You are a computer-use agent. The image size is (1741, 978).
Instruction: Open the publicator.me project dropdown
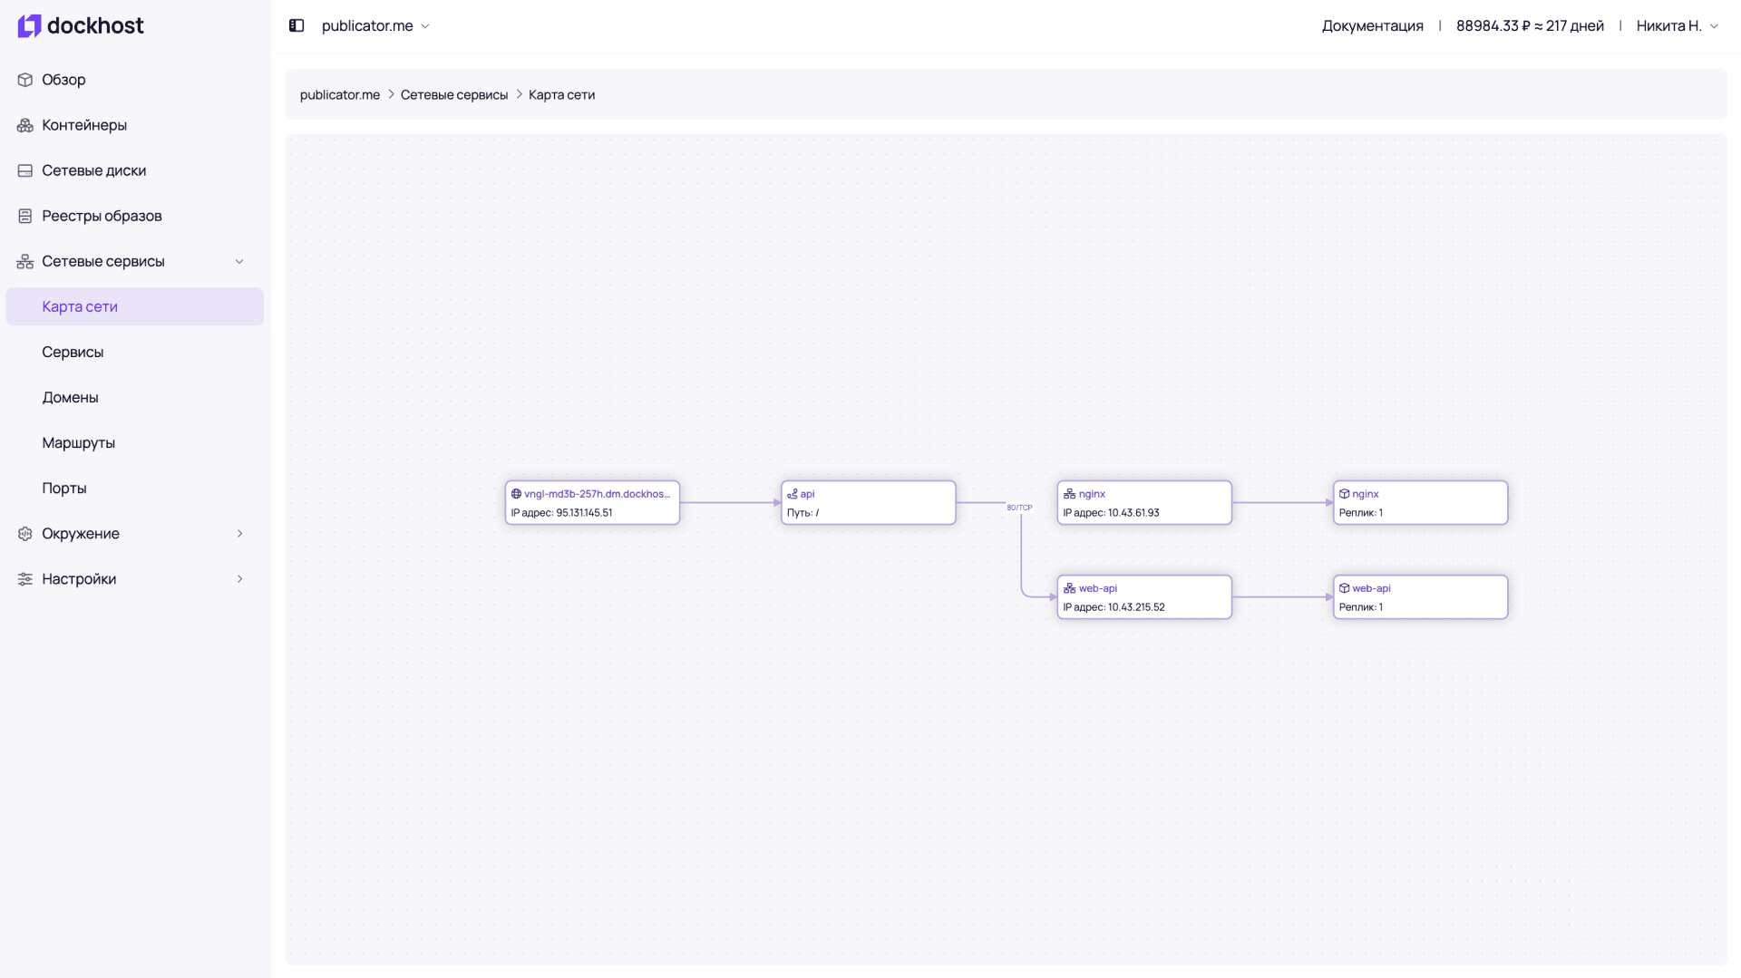(375, 25)
